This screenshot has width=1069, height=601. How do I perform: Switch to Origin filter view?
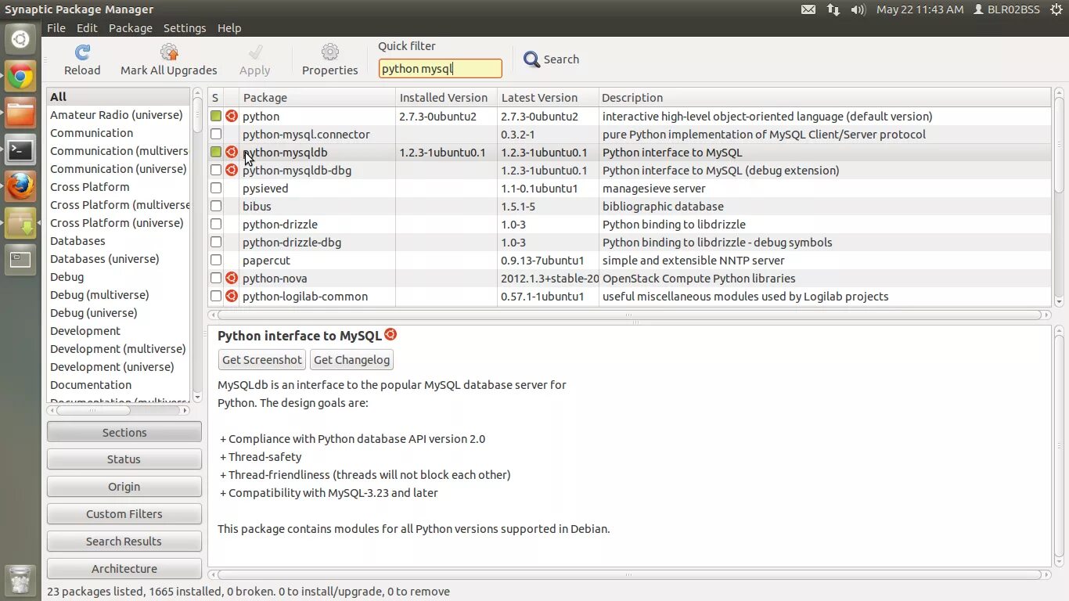124,487
